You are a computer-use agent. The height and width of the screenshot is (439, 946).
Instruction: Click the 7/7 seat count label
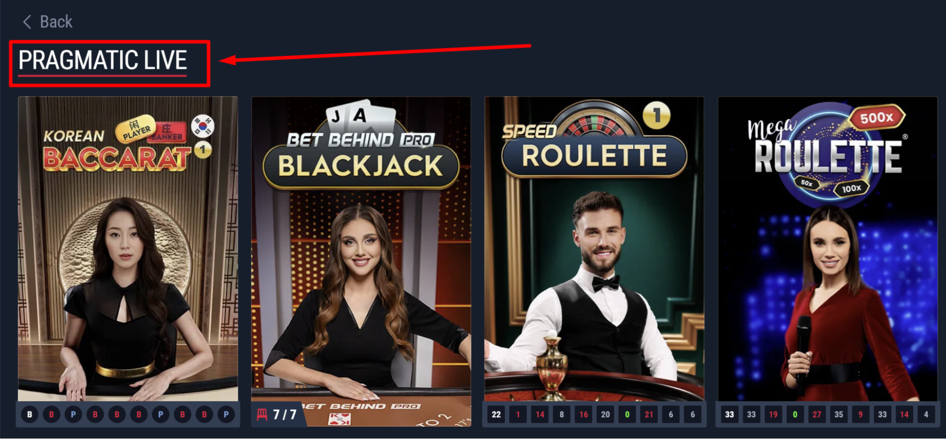[285, 415]
